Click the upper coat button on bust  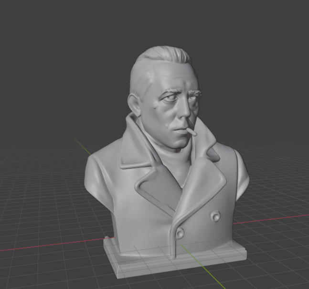[215, 216]
